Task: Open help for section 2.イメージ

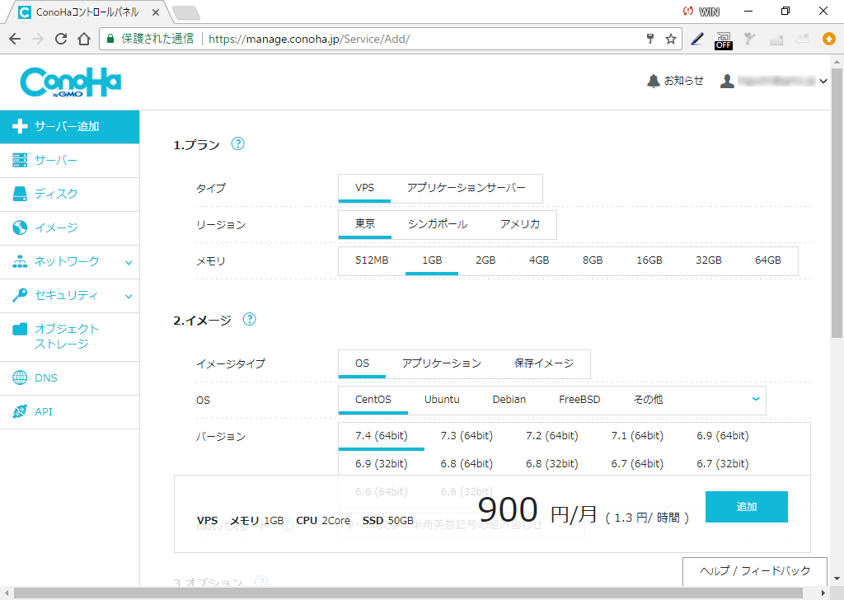Action: click(x=249, y=319)
